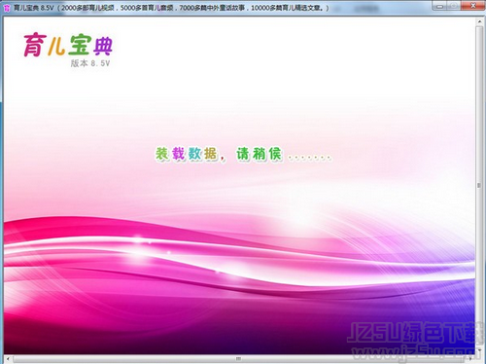Click the app icon in the title bar
486x364 pixels.
(7, 8)
